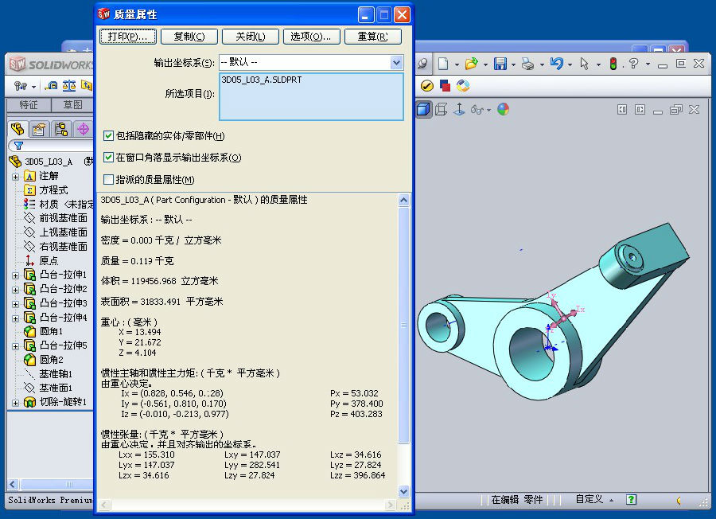Expand the 凸台-拉伸1 feature node
Image resolution: width=716 pixels, height=519 pixels.
point(15,275)
